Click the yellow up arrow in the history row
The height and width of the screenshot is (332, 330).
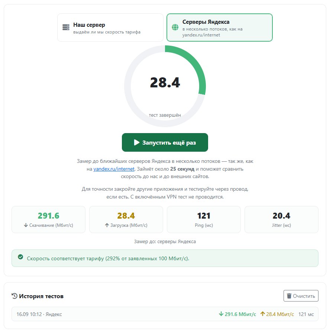click(262, 314)
